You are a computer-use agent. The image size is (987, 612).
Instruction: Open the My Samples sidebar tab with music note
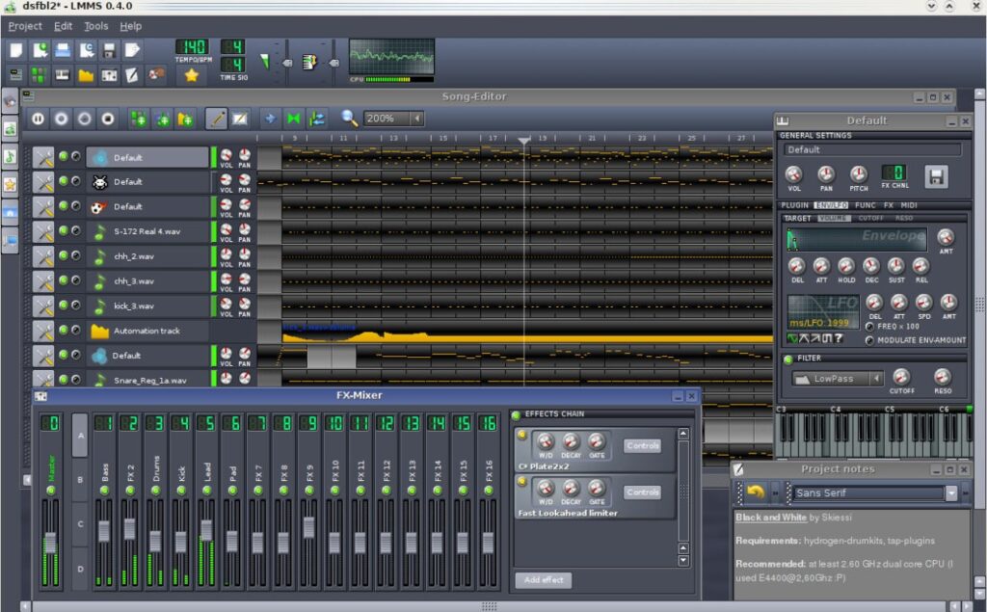click(10, 156)
